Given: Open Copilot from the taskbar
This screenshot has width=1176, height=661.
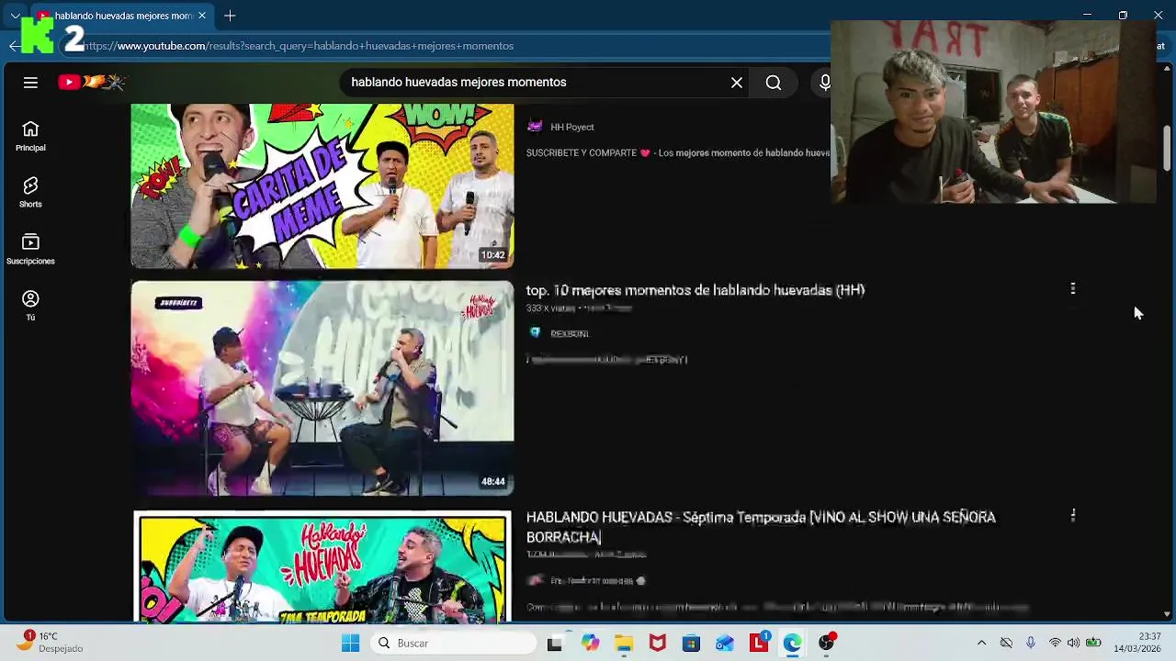Looking at the screenshot, I should 590,644.
